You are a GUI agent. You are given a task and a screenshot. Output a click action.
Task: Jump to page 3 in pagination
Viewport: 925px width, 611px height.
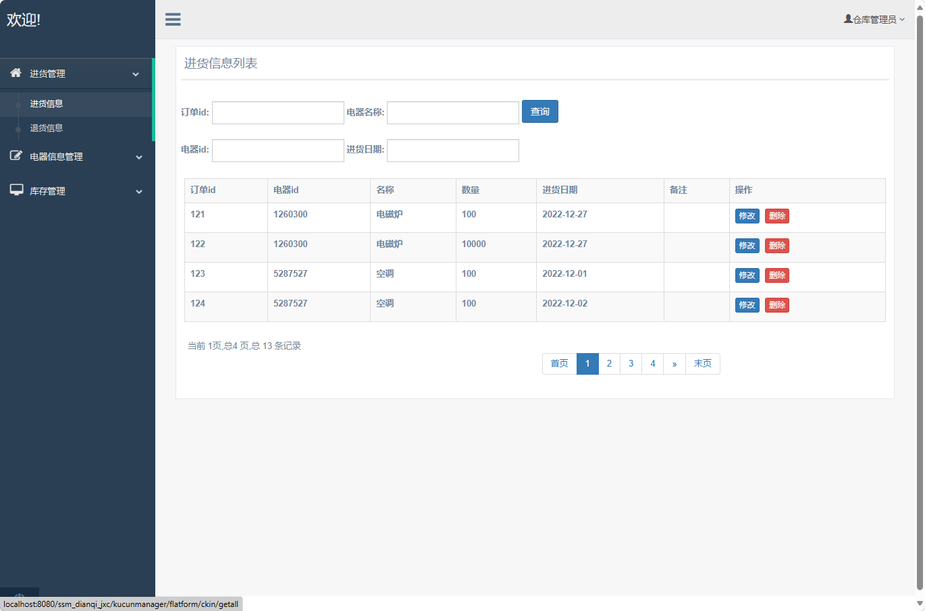631,364
